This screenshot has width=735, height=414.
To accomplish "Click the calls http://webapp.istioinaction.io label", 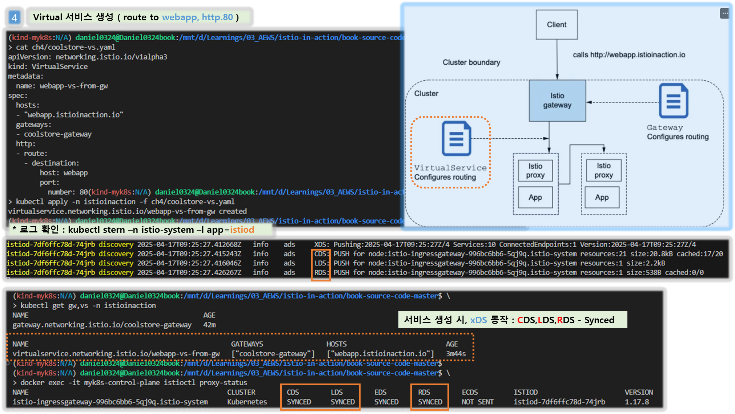I will coord(629,55).
